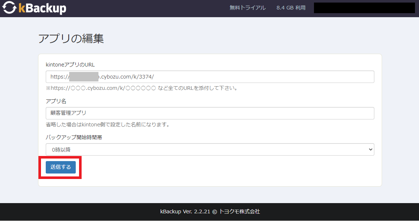
Task: Click inside the アプリ名 field with 顧客管理アプリ
Action: pos(210,113)
